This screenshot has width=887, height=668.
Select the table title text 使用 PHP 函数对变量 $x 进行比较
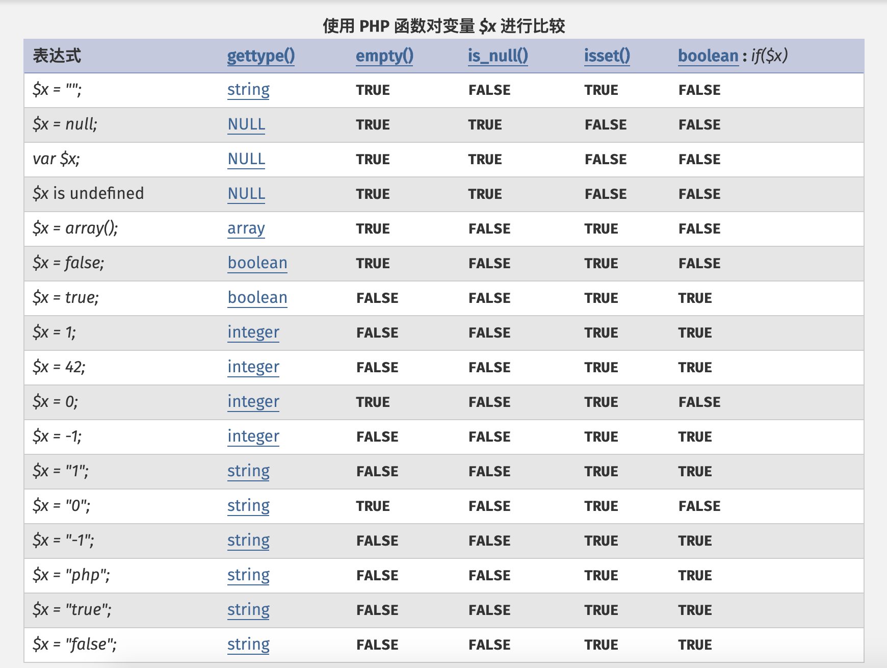click(444, 25)
